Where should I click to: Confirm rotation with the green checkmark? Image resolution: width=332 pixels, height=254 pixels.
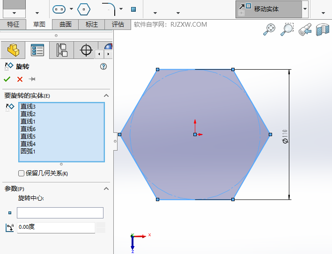point(7,79)
